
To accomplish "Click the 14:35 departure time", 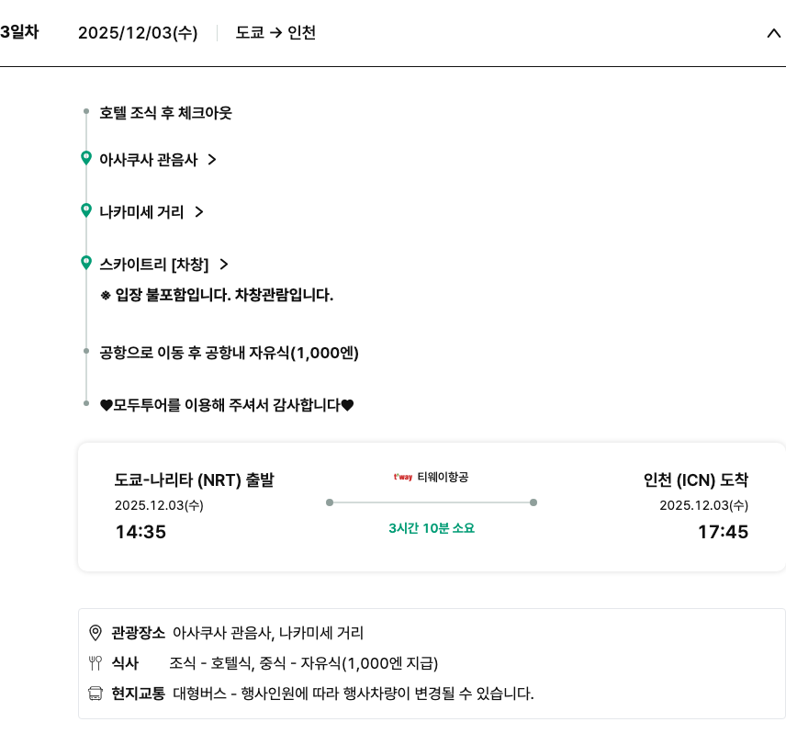I will (x=140, y=532).
